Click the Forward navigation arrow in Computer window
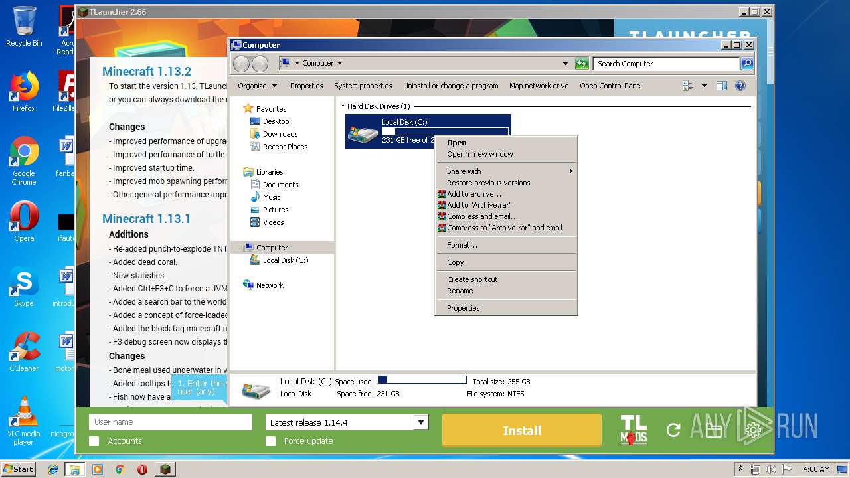 pyautogui.click(x=260, y=64)
